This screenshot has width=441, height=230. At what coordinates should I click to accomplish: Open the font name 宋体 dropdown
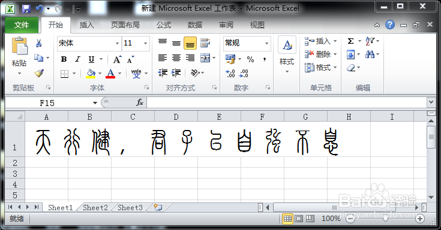tap(117, 44)
